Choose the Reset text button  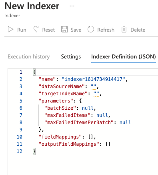click(x=48, y=30)
